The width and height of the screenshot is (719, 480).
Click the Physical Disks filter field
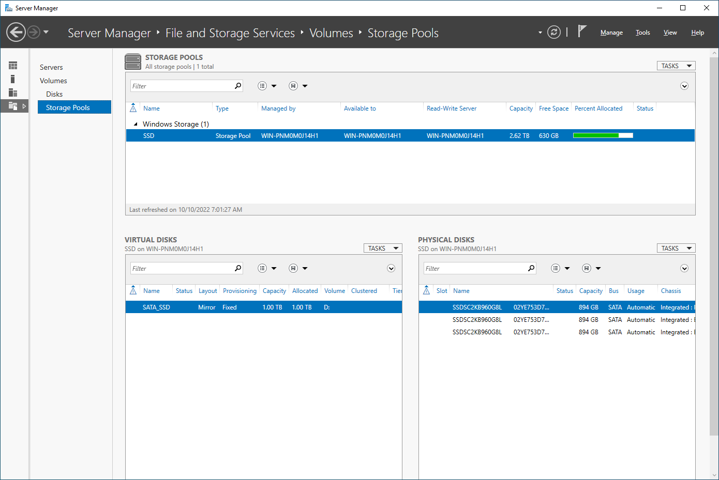click(475, 268)
